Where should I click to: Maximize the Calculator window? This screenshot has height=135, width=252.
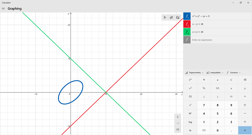(240, 3)
